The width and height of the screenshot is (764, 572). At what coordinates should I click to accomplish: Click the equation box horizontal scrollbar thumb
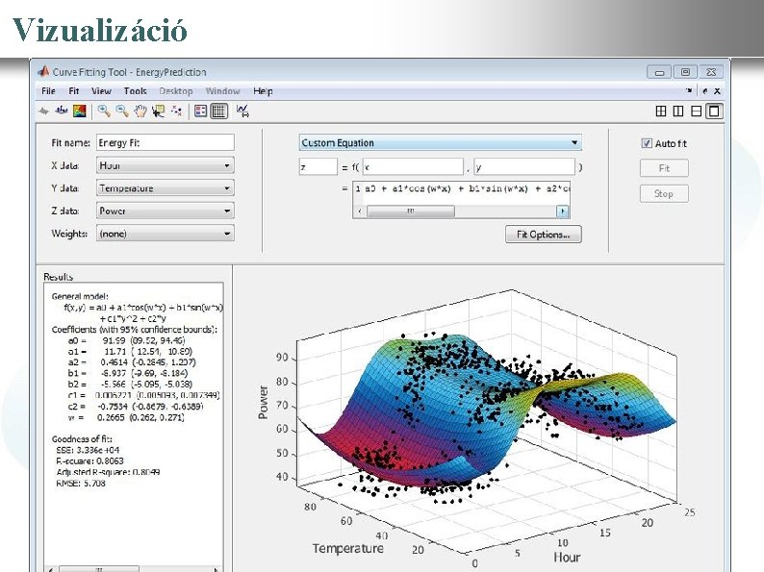click(x=411, y=211)
